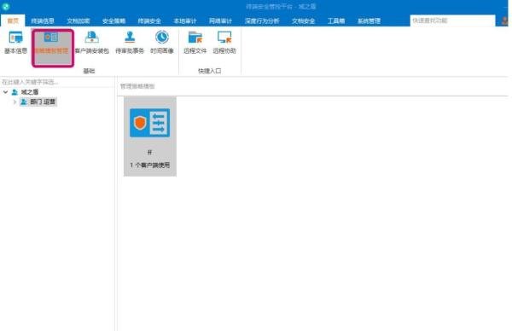This screenshot has width=512, height=331.
Task: Click the 管理策略模板 heading text
Action: pos(137,86)
